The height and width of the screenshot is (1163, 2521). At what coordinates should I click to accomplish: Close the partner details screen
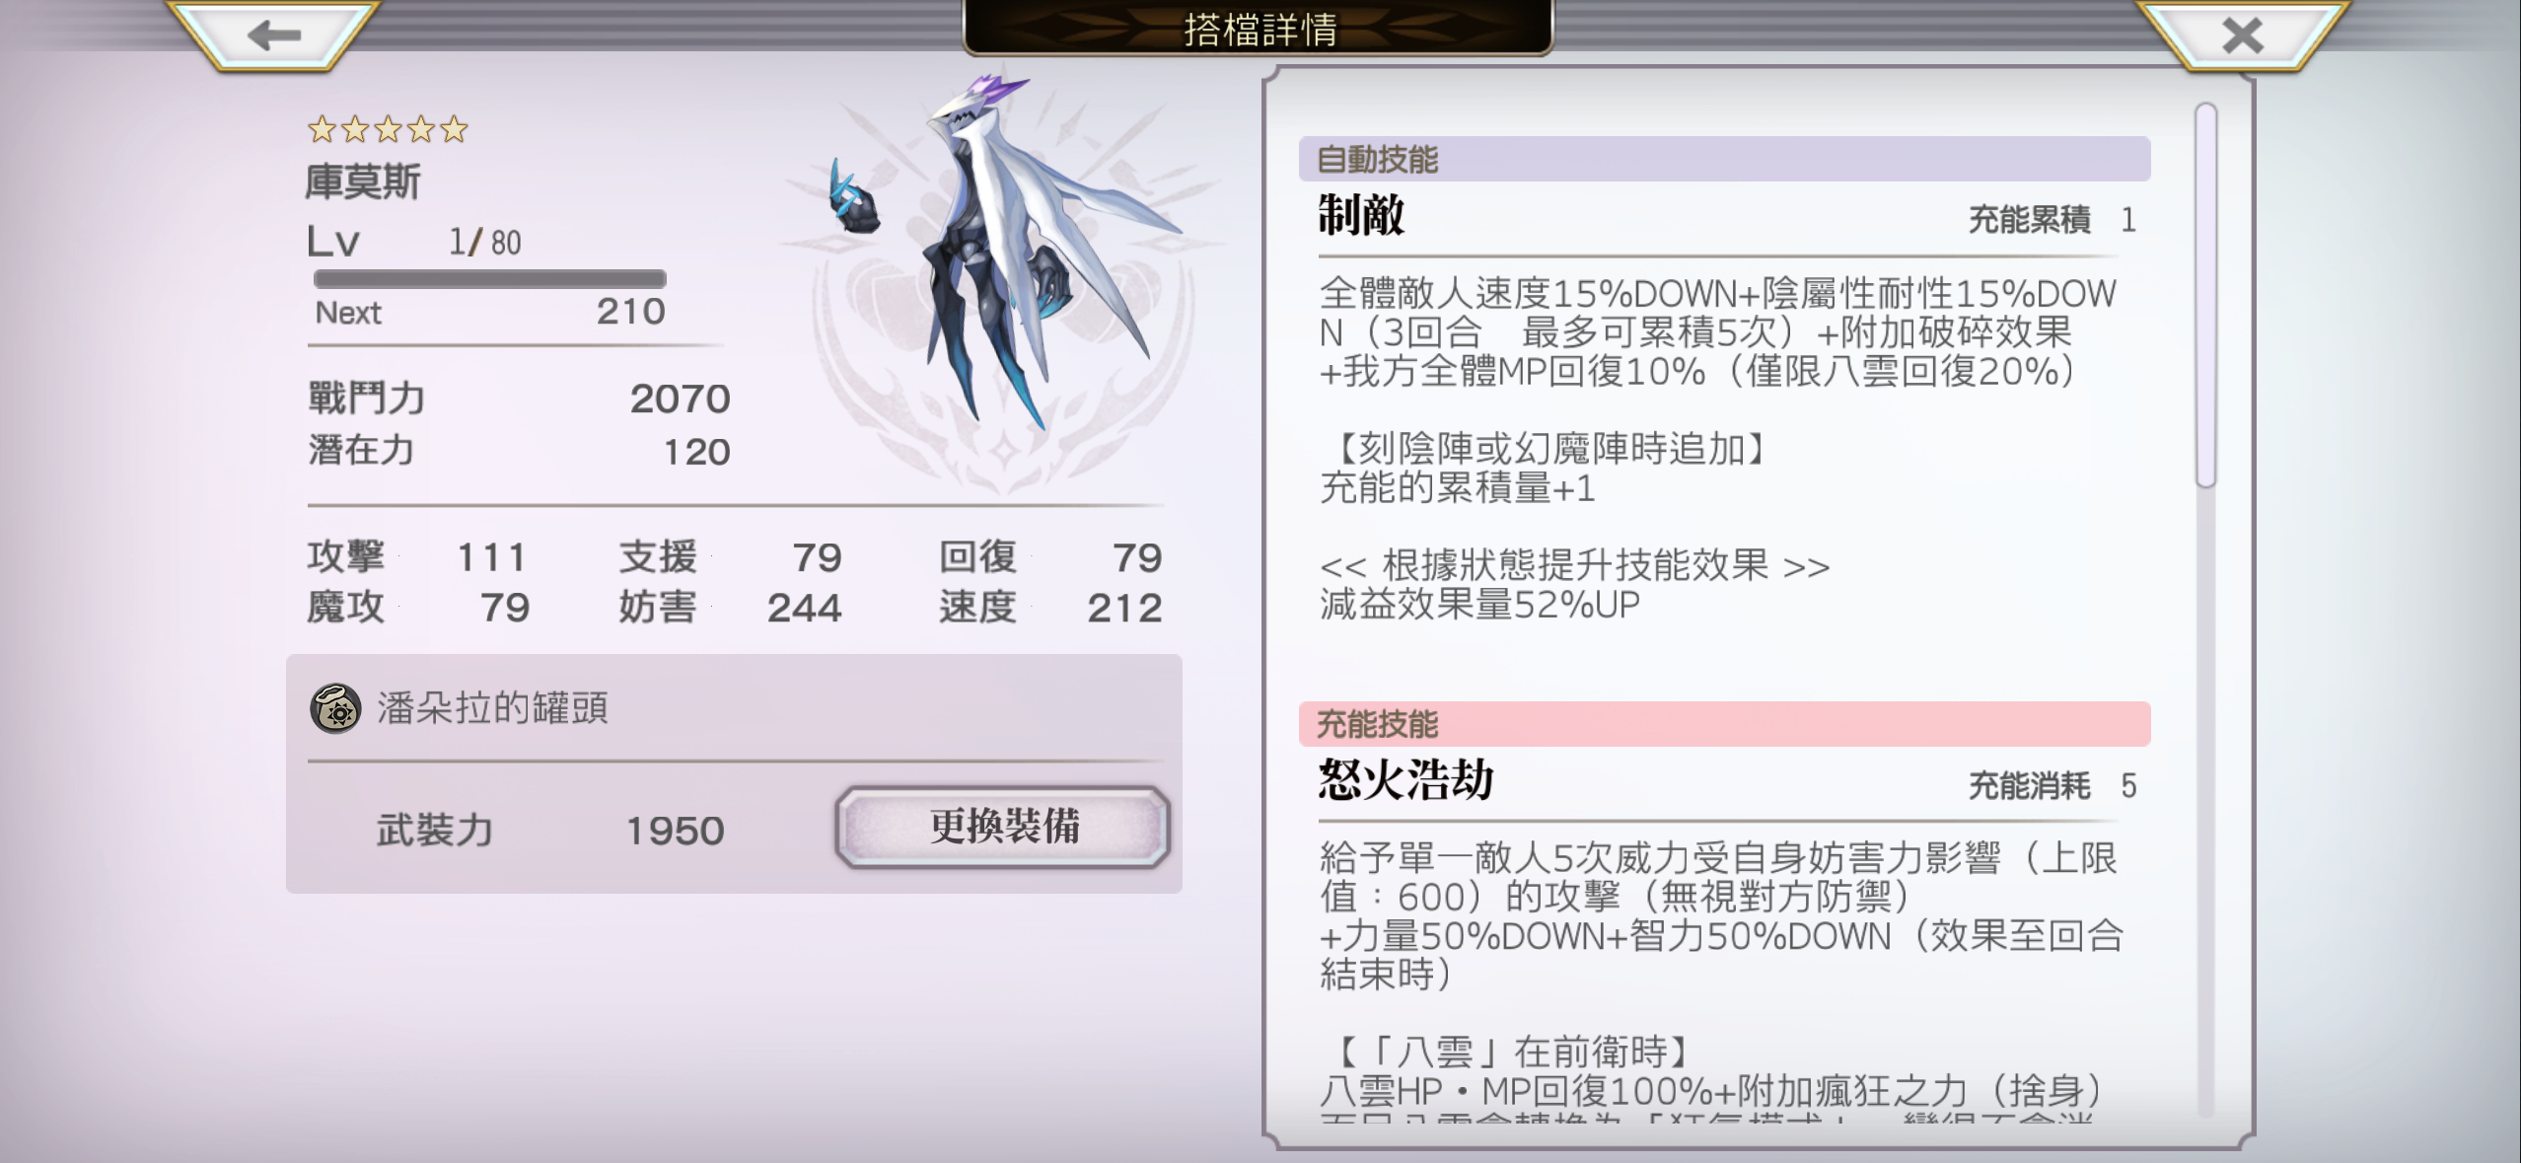tap(2242, 36)
